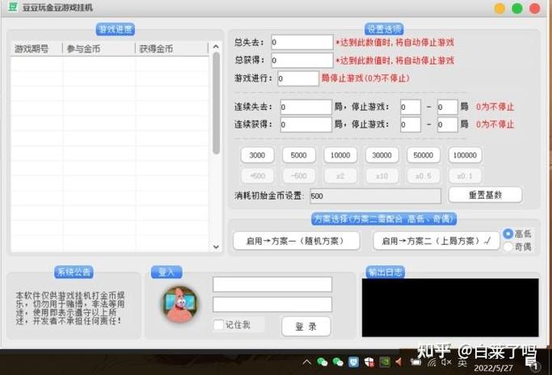
Task: Set base coins with the 3000 button
Action: click(x=257, y=155)
